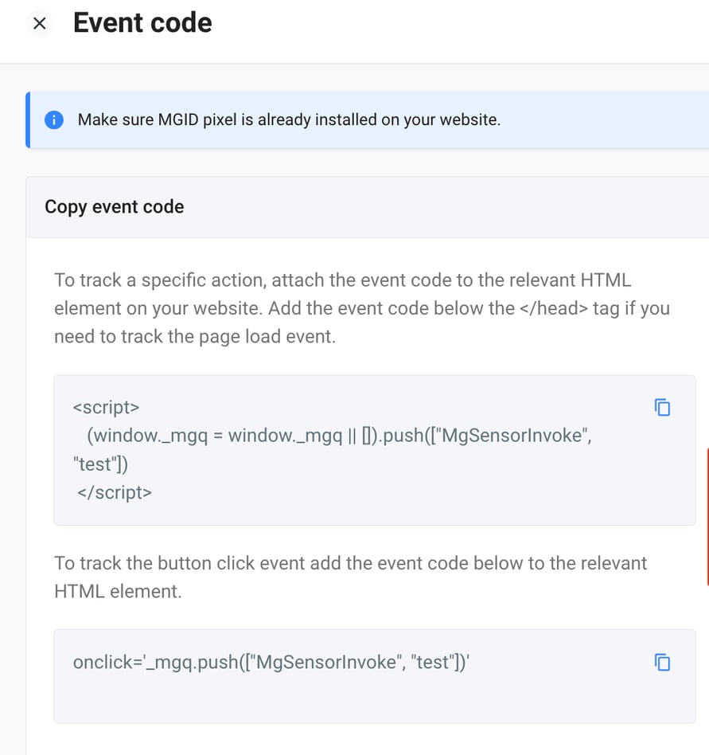Click the opening <script> tag line
This screenshot has height=755, width=709.
(106, 407)
